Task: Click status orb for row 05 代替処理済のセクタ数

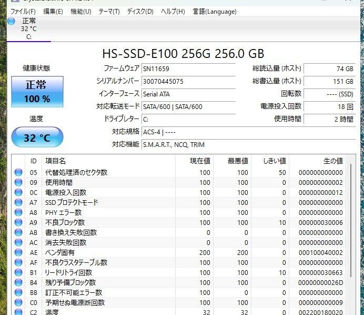Action: click(x=18, y=172)
